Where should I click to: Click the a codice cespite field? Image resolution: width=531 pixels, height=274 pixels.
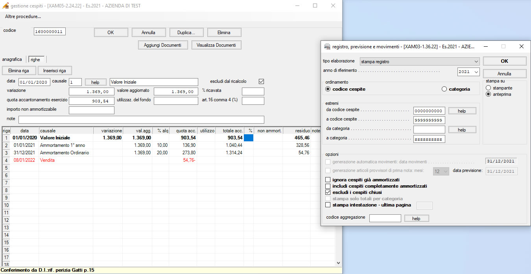pos(429,120)
